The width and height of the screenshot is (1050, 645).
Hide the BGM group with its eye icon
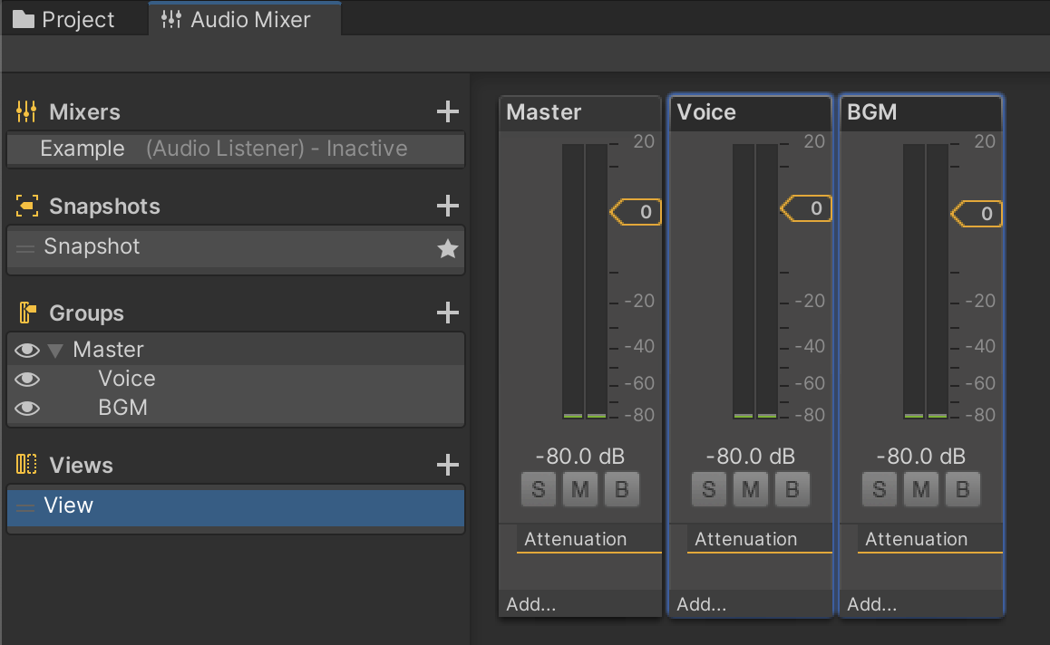pos(27,408)
